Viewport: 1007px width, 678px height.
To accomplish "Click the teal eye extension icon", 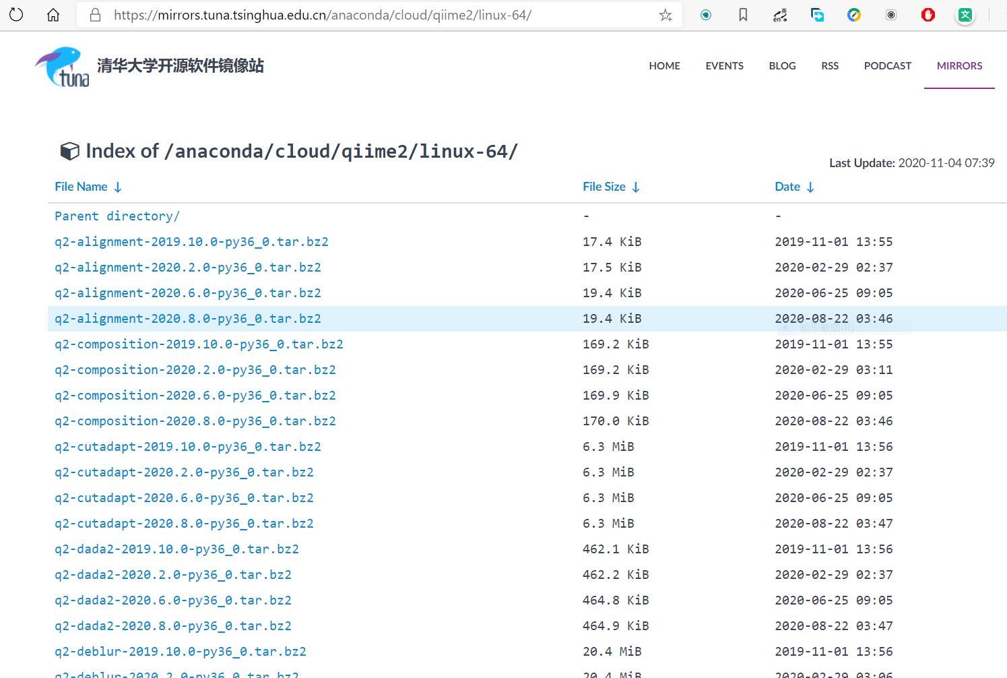I will pyautogui.click(x=706, y=14).
